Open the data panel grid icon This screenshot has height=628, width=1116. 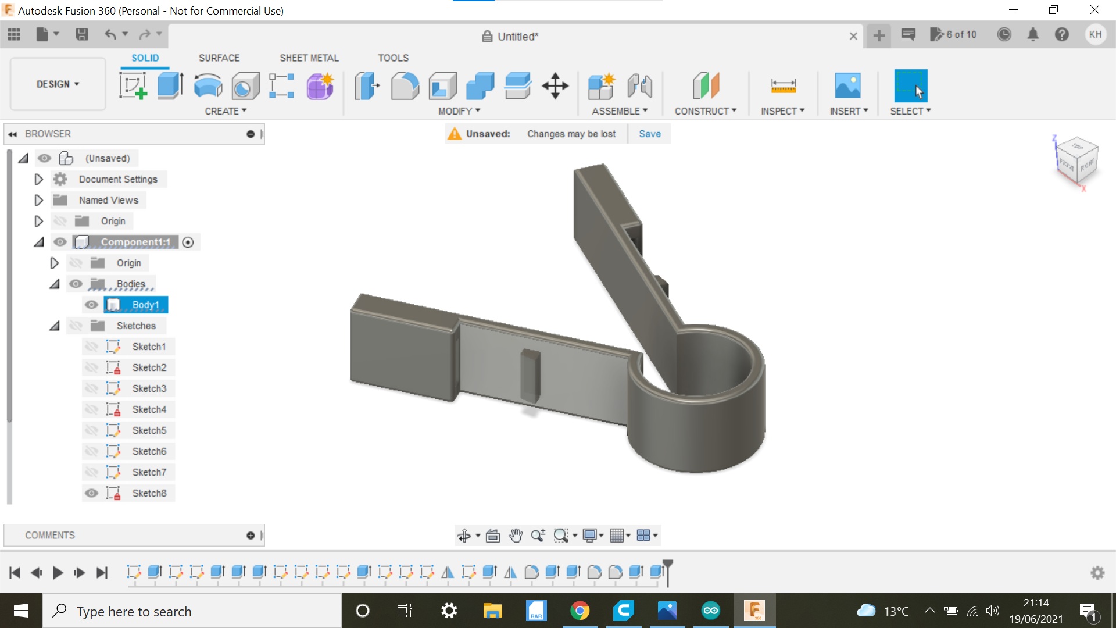pyautogui.click(x=14, y=35)
